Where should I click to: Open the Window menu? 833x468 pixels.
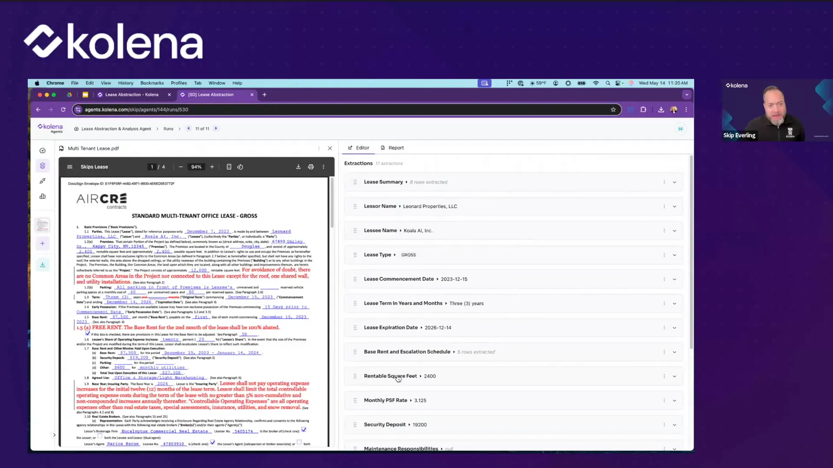(x=217, y=83)
